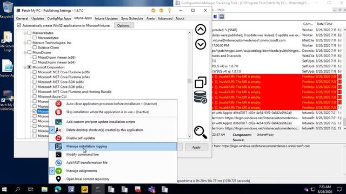
Task: Click the move-up arrow circle icon
Action: pyautogui.click(x=201, y=30)
